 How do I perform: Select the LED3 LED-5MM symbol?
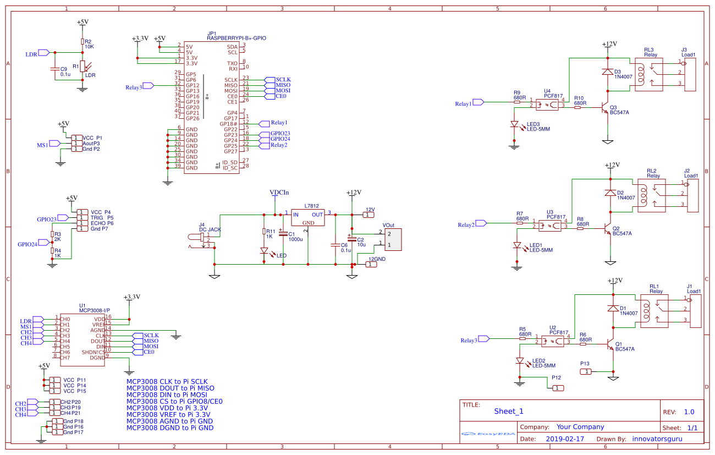[515, 124]
